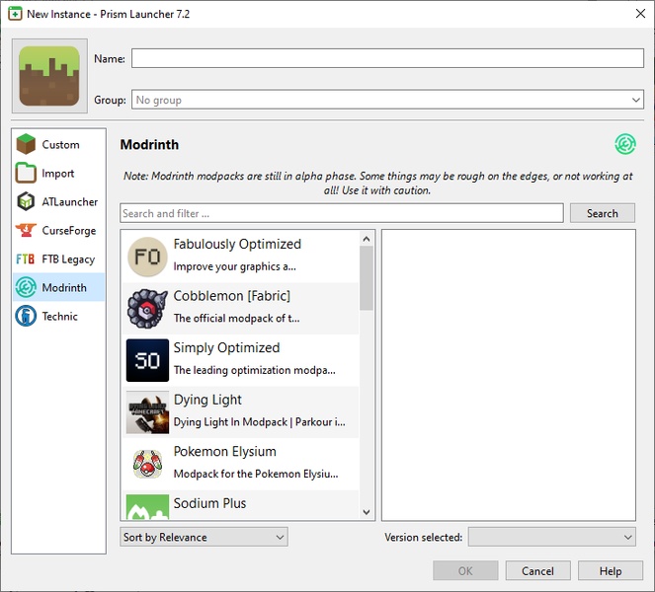Viewport: 655px width, 592px height.
Task: Select the Dying Light title
Action: [207, 400]
